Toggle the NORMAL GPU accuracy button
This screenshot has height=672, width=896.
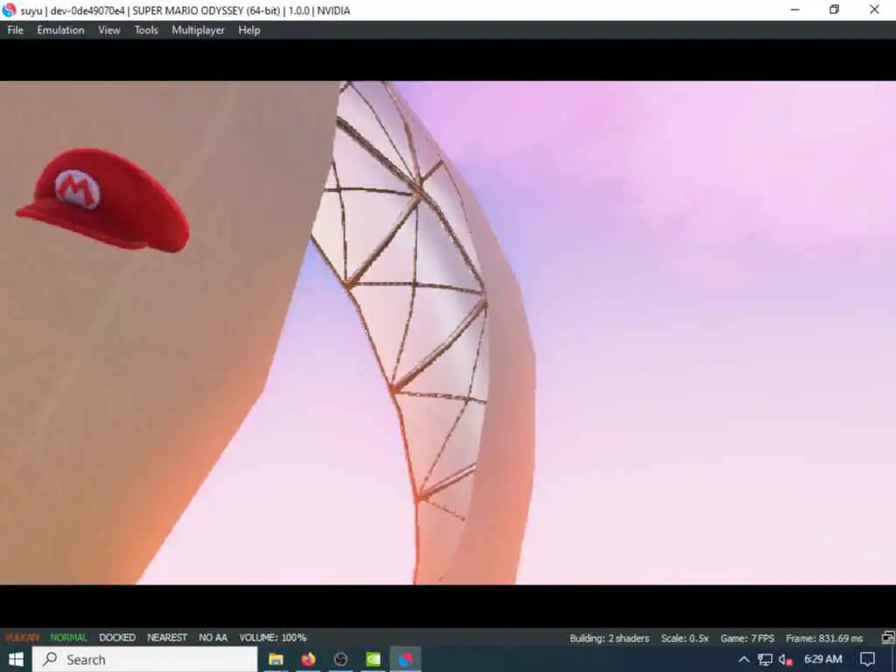[68, 638]
